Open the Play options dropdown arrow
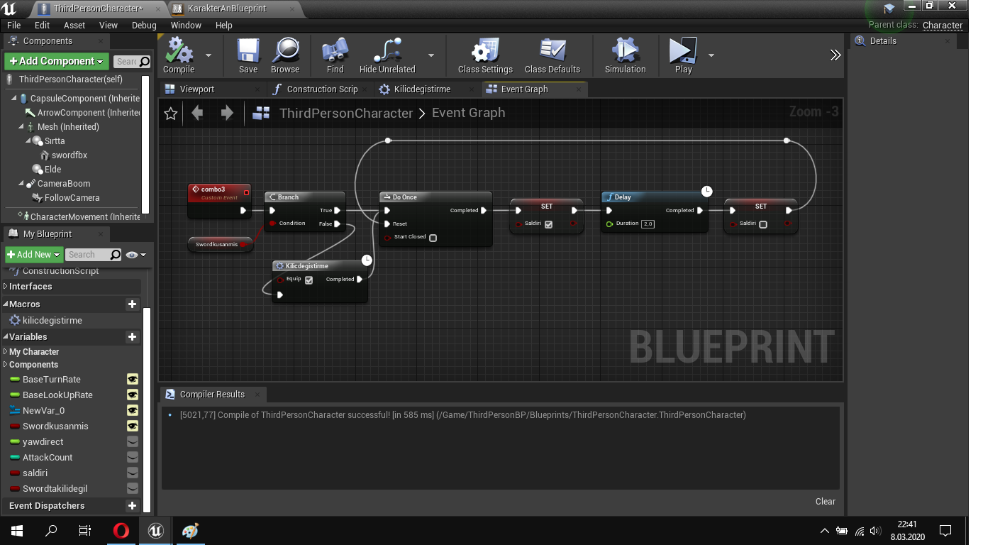The height and width of the screenshot is (545, 983). coord(711,55)
